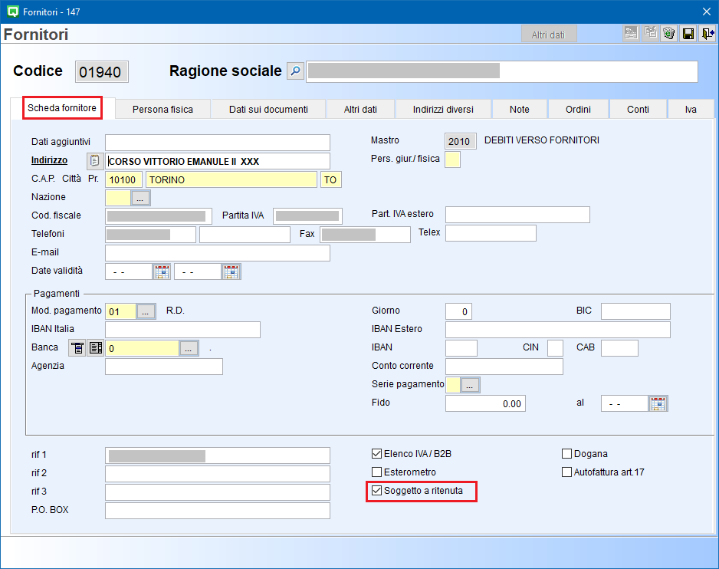The width and height of the screenshot is (719, 569).
Task: Uncheck the Soggetto a ritenuta checkbox
Action: click(376, 491)
